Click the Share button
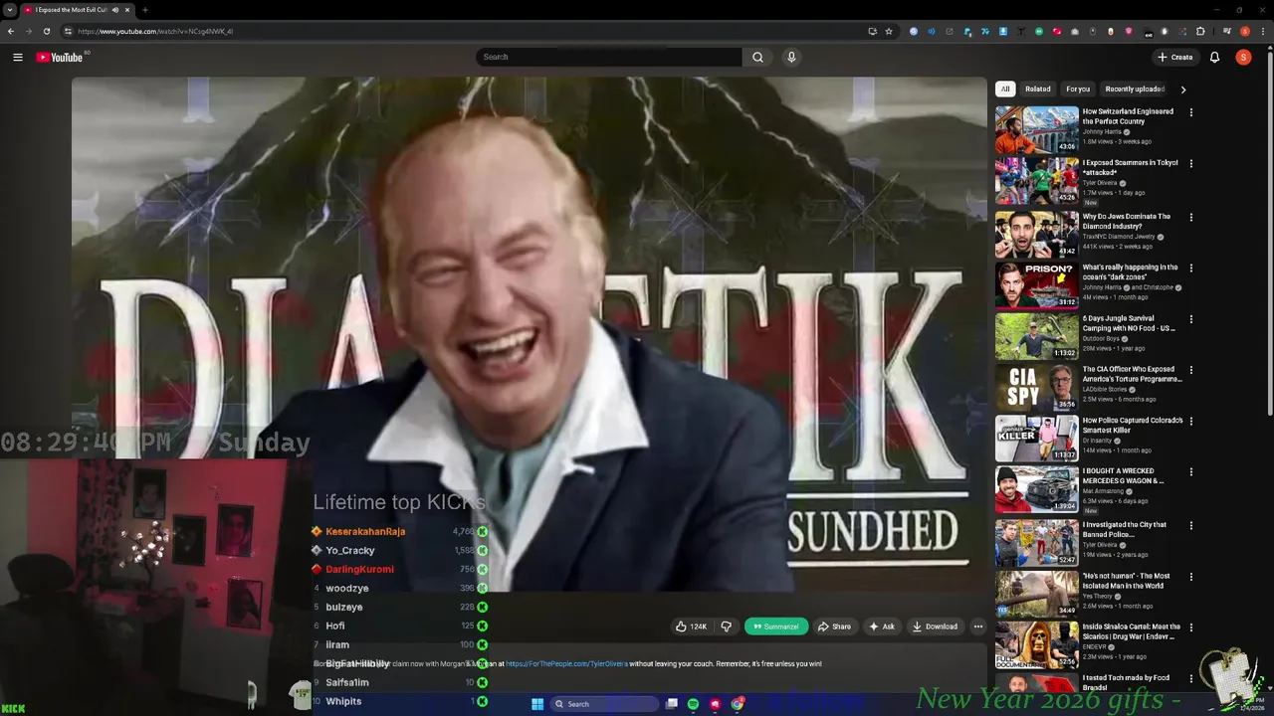 click(x=834, y=626)
